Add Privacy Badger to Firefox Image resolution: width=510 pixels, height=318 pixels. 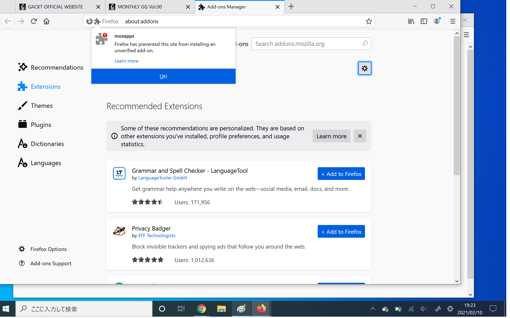(x=341, y=232)
